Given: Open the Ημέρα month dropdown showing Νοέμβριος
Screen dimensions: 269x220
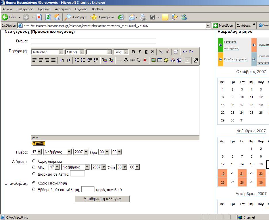Looking at the screenshot, I should click(x=57, y=152).
